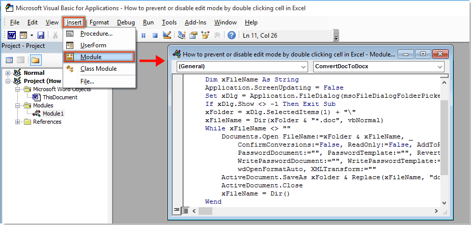Click the code window horizontal scrollbar
Screen dimensions: 471x225
316,210
